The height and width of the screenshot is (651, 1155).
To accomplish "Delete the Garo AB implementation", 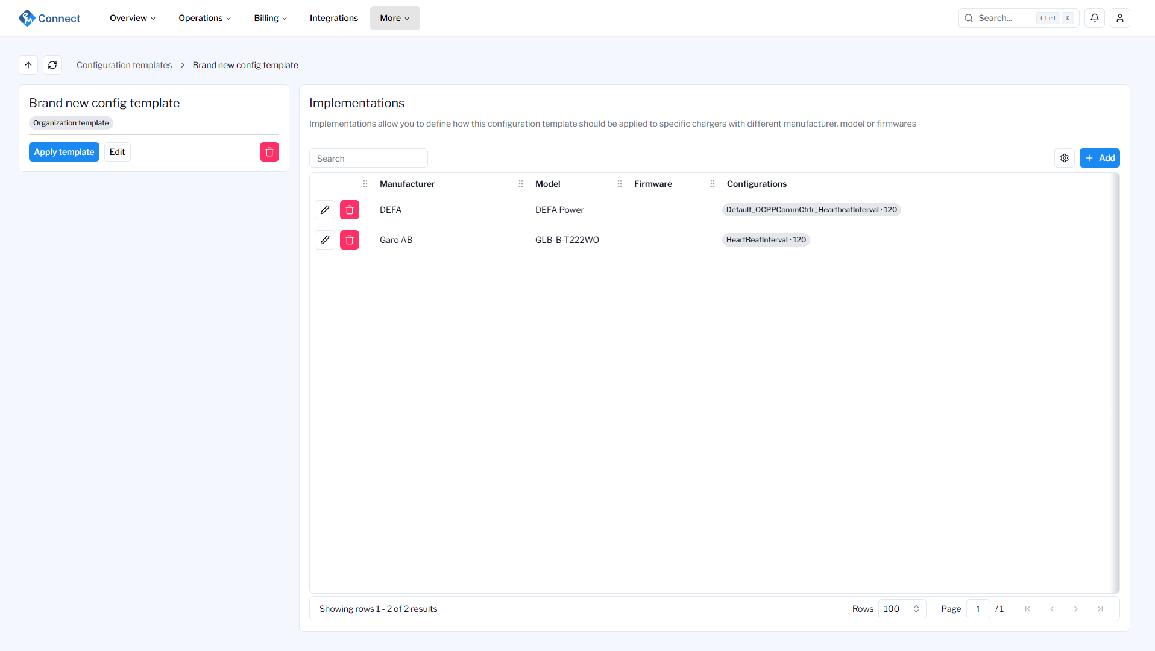I will (x=349, y=239).
